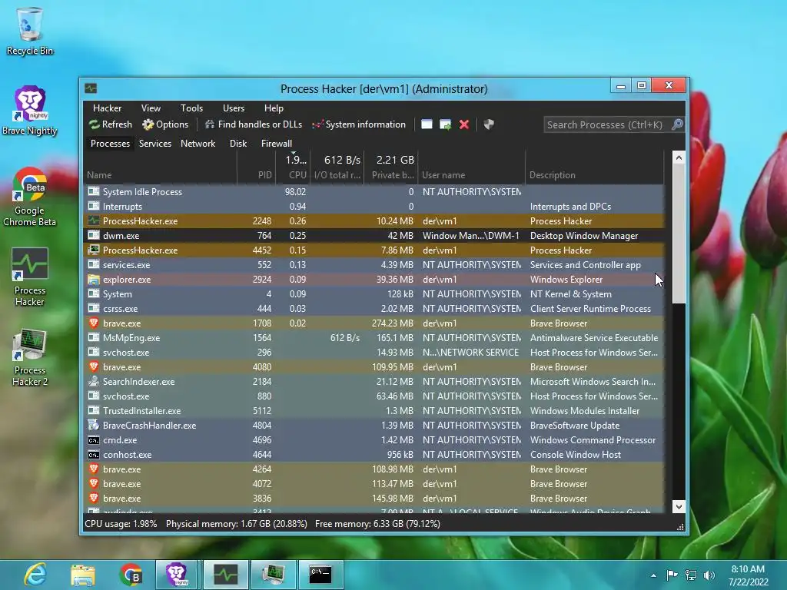Select the dwm.exe process row

pos(374,235)
